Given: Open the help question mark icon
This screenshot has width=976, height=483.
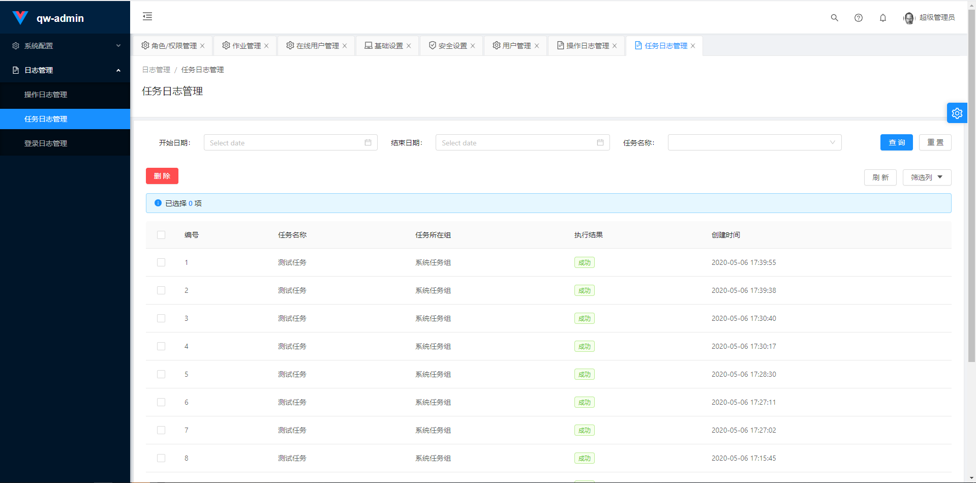Looking at the screenshot, I should (x=859, y=18).
